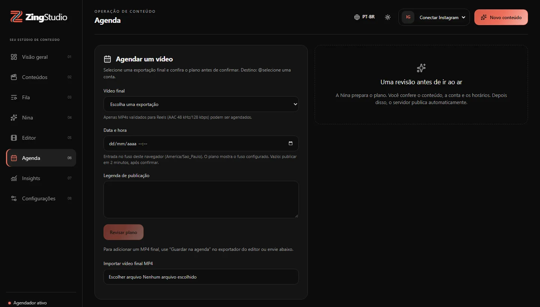Click the Nina sparkle icon in sidebar
Image resolution: width=540 pixels, height=307 pixels.
click(x=14, y=118)
